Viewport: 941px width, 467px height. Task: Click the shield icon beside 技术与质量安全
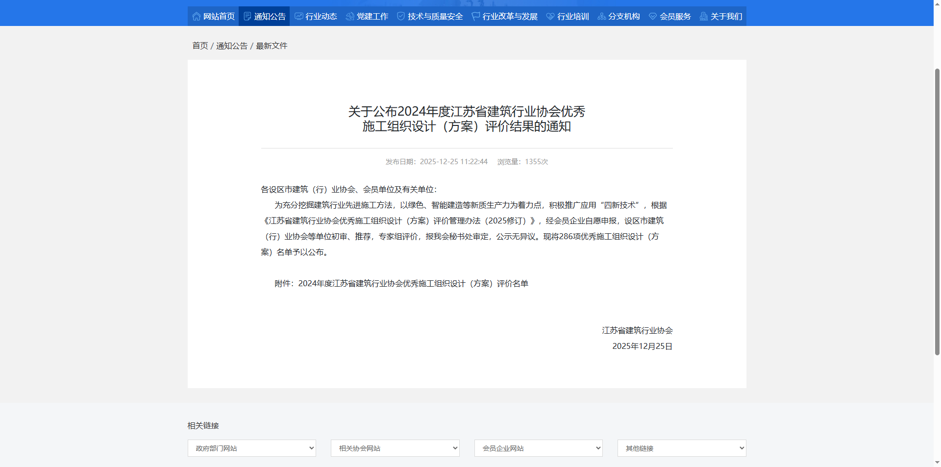tap(400, 16)
